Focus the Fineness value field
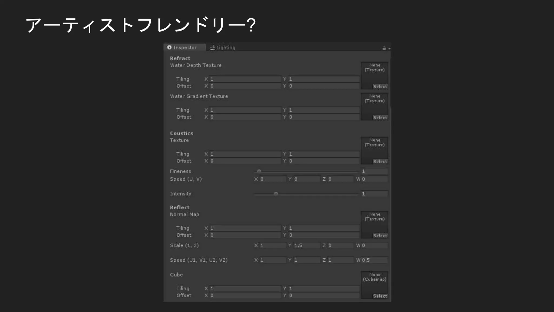This screenshot has width=554, height=312. (x=374, y=171)
